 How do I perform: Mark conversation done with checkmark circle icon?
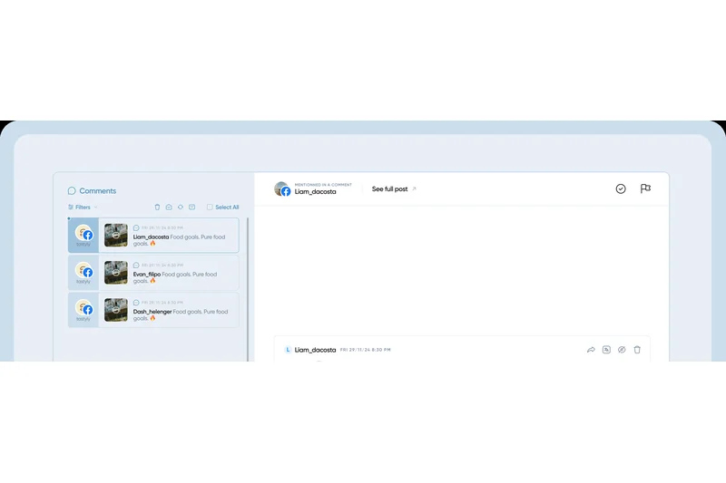[x=621, y=188]
